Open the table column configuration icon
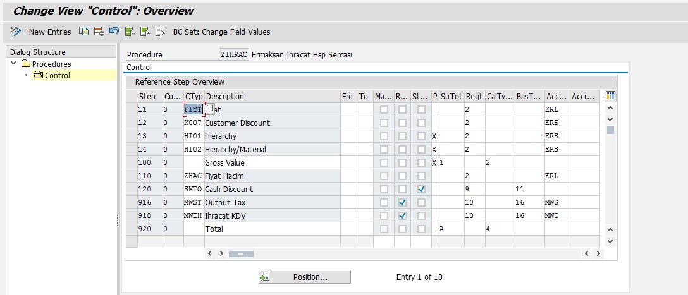Image resolution: width=688 pixels, height=295 pixels. coord(610,96)
